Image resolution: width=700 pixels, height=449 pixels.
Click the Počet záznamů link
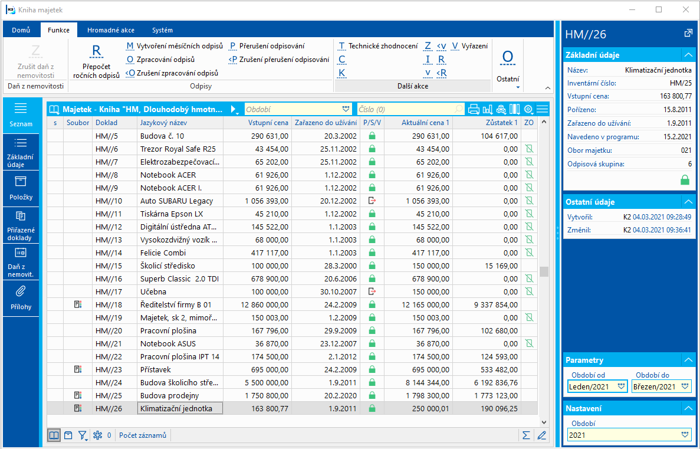[143, 435]
